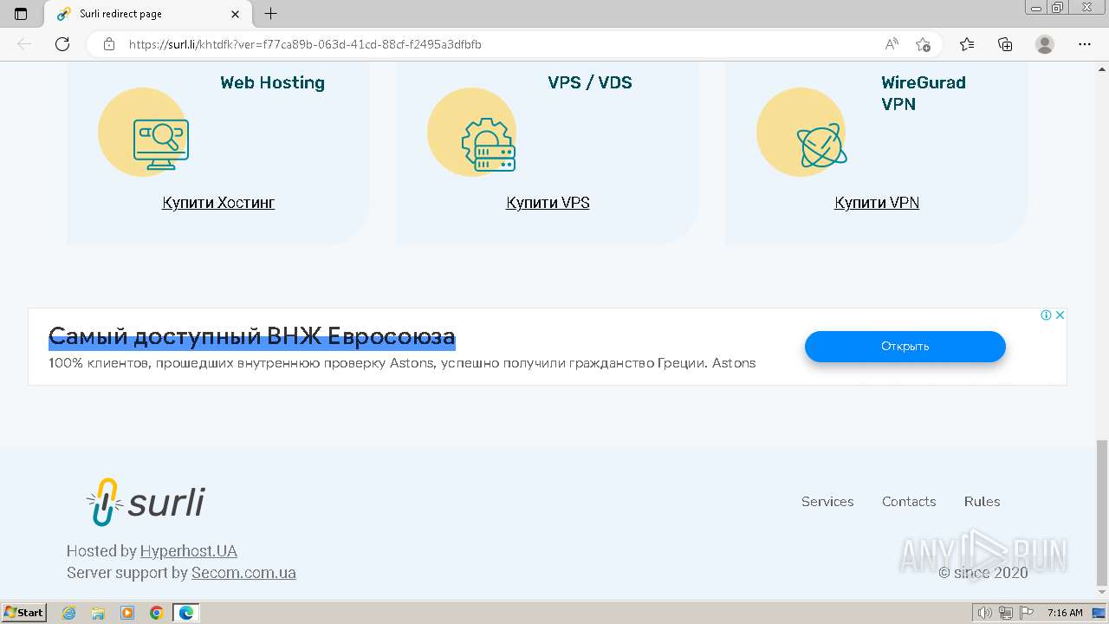This screenshot has height=624, width=1109.
Task: Open the Contacts footer link
Action: (909, 502)
